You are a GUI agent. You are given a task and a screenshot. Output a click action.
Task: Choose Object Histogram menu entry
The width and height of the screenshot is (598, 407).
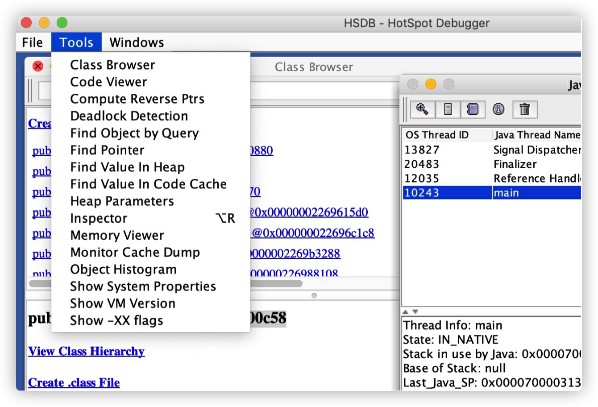pyautogui.click(x=123, y=270)
